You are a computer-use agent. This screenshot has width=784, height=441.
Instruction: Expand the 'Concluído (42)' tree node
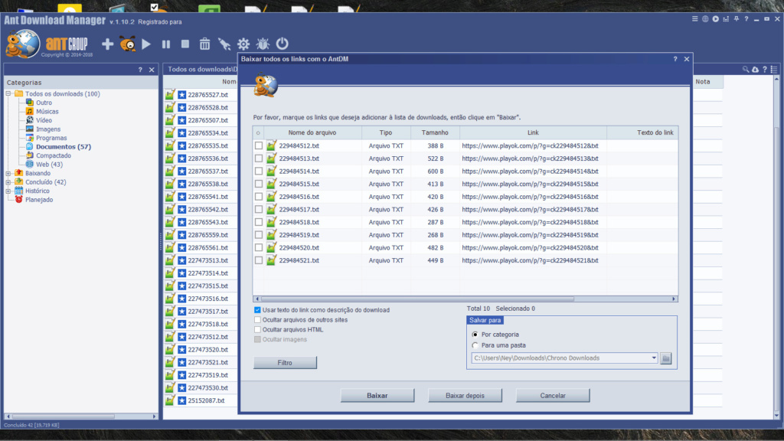click(x=8, y=182)
